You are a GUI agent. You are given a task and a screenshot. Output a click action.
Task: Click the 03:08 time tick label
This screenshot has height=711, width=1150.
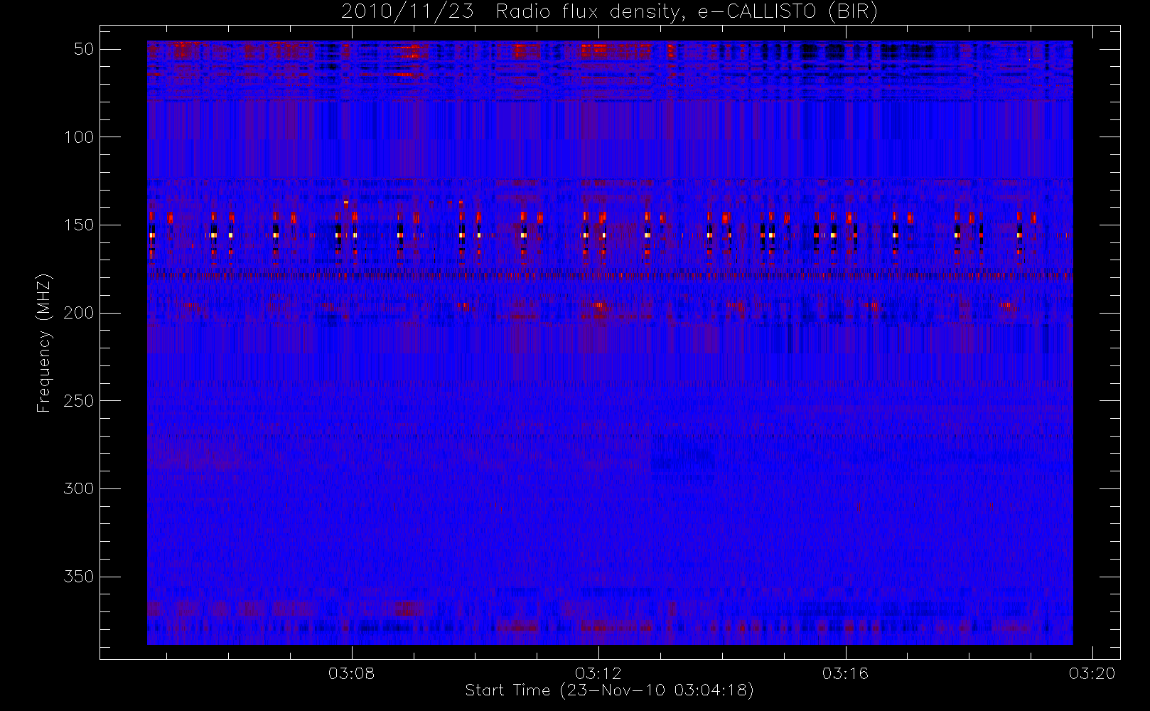(351, 673)
